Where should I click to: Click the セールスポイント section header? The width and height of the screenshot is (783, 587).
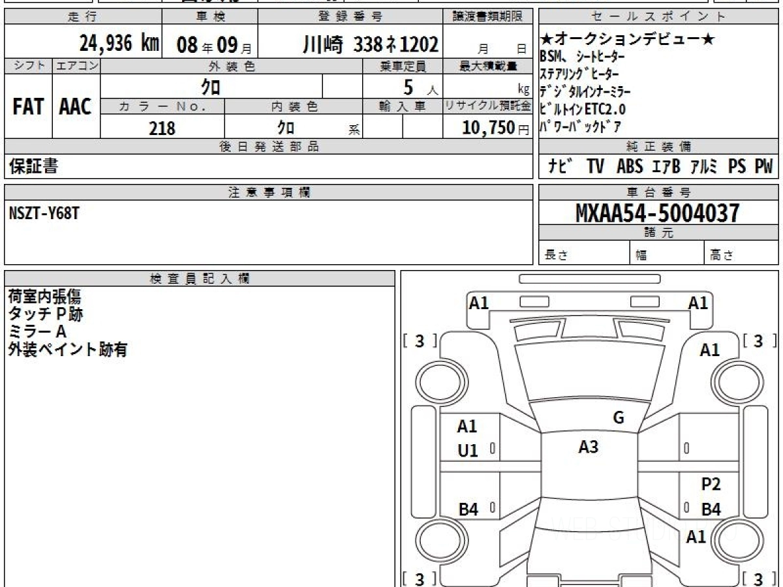(x=658, y=17)
